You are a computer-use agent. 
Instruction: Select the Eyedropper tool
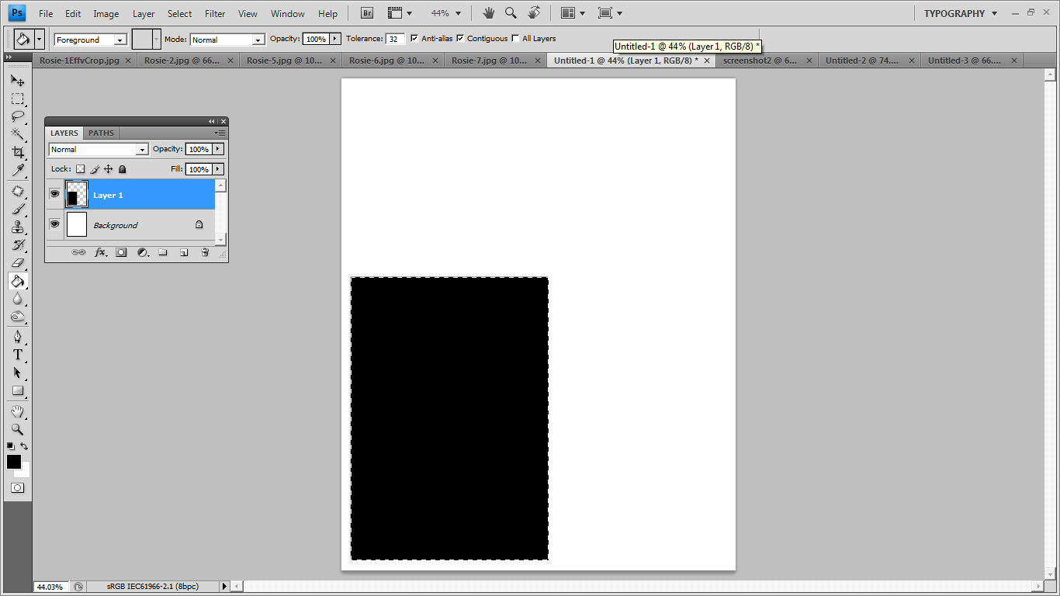pos(17,171)
